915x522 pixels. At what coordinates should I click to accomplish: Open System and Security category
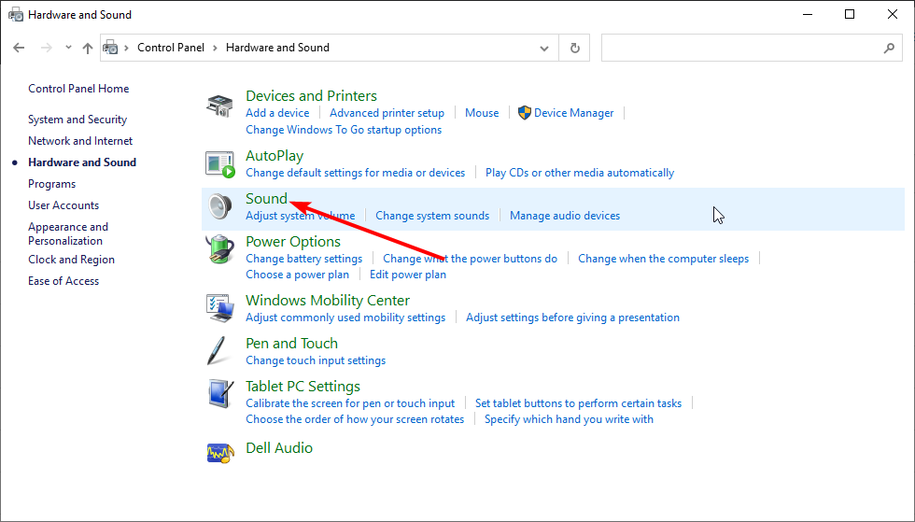pyautogui.click(x=77, y=120)
